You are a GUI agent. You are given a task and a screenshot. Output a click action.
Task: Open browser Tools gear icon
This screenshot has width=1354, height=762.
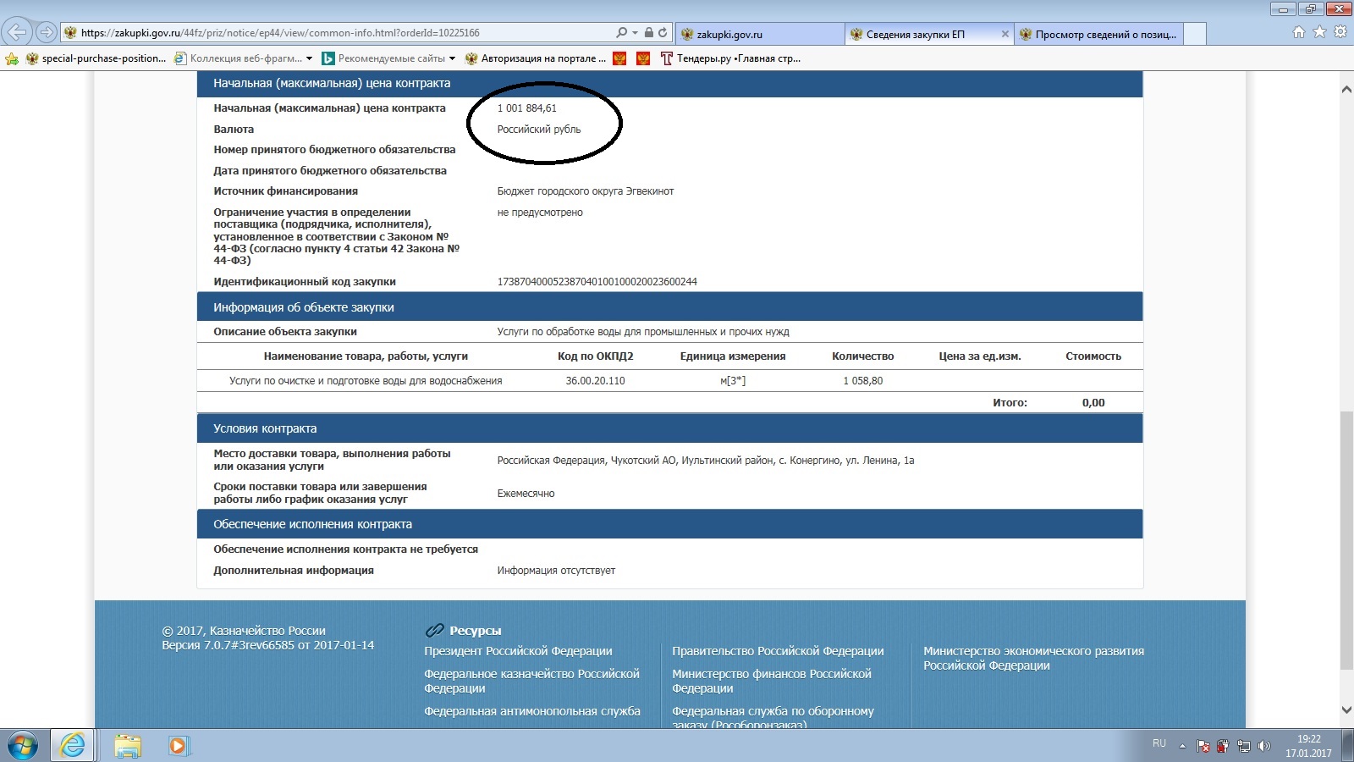coord(1340,32)
